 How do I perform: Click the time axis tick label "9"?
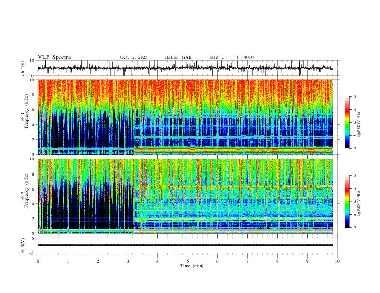307,261
